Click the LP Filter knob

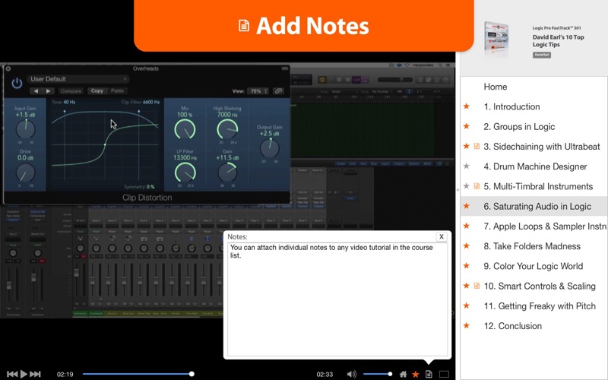point(185,173)
